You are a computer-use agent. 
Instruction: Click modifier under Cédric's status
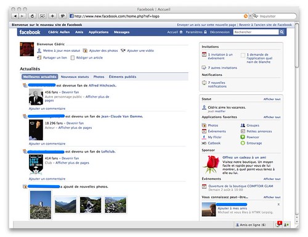point(220,111)
